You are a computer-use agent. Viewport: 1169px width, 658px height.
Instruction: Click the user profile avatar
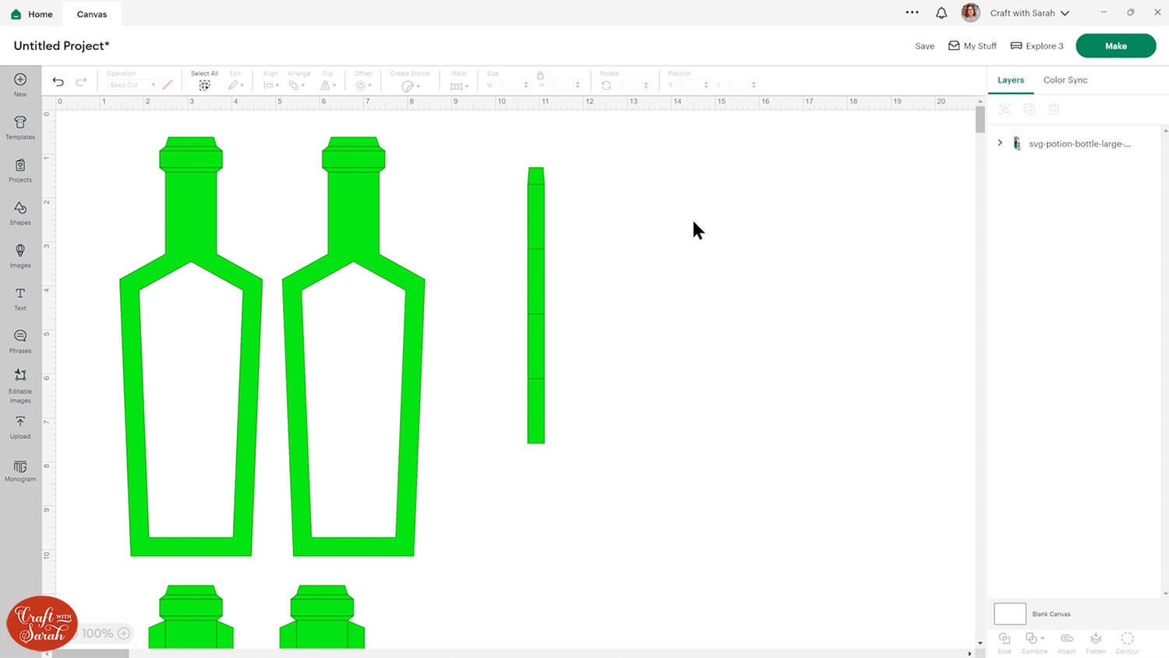970,13
